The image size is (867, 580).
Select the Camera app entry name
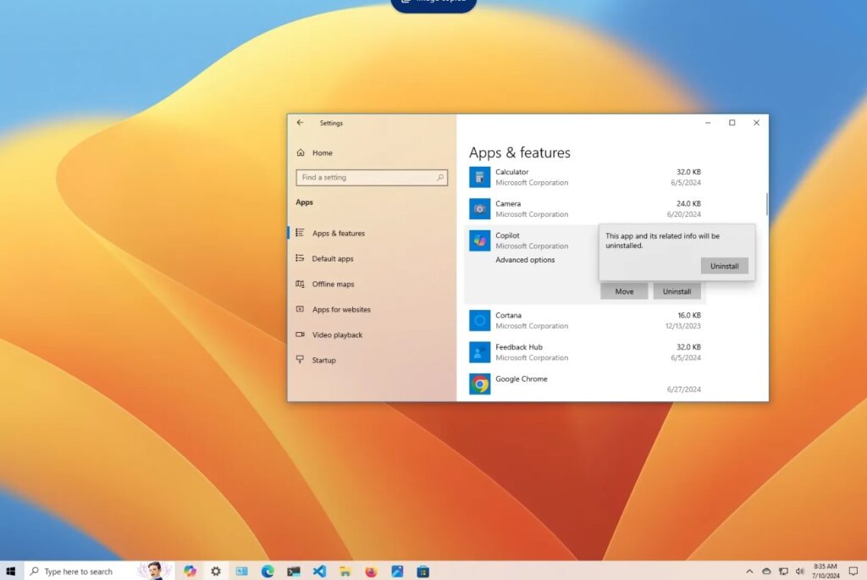point(508,203)
